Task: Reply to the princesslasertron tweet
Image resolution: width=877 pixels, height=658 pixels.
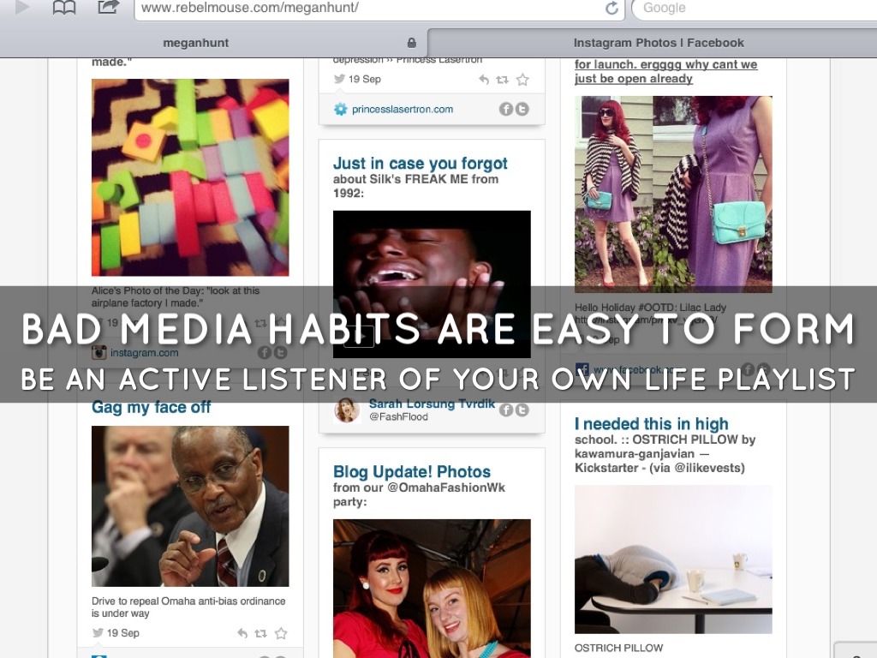Action: (484, 80)
